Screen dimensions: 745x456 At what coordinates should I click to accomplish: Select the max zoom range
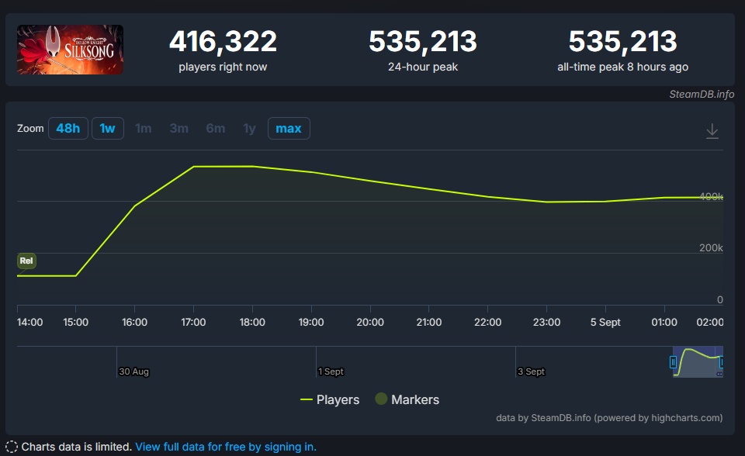click(289, 128)
